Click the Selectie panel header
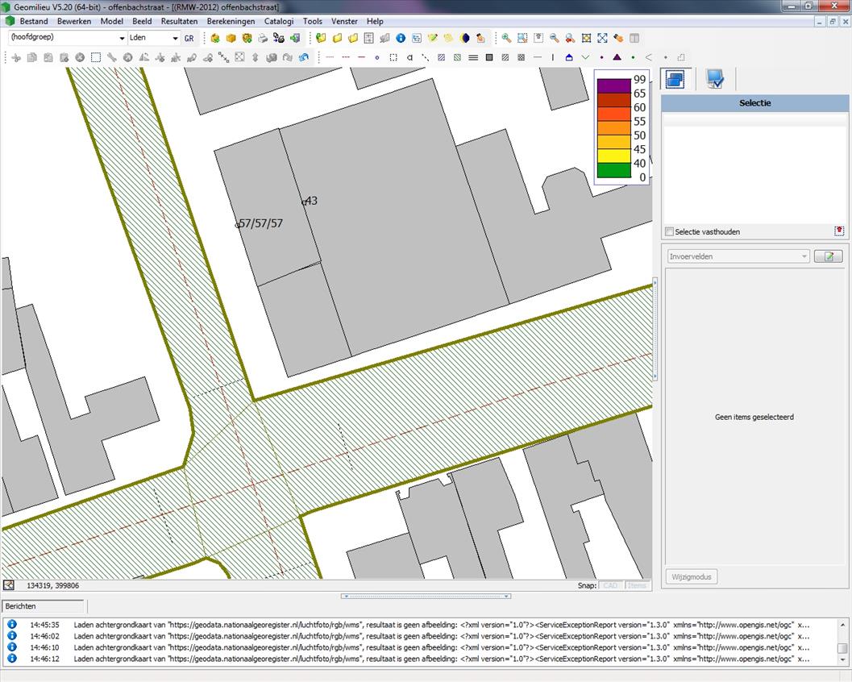The width and height of the screenshot is (852, 682). tap(754, 102)
